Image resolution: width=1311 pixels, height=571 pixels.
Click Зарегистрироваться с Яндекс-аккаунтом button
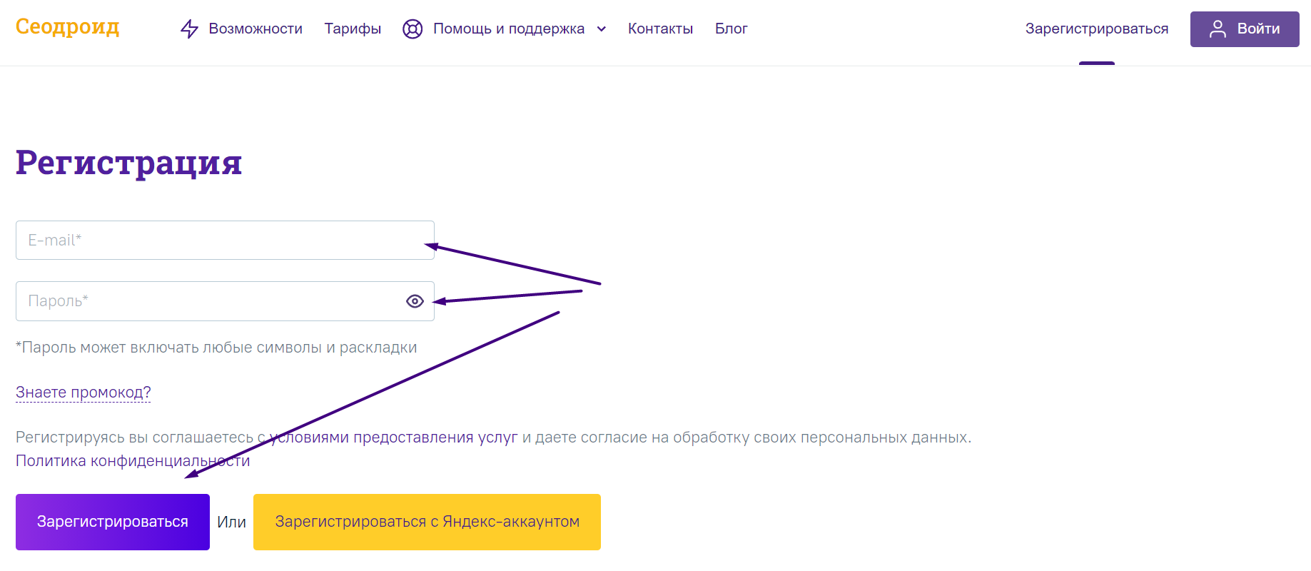427,522
